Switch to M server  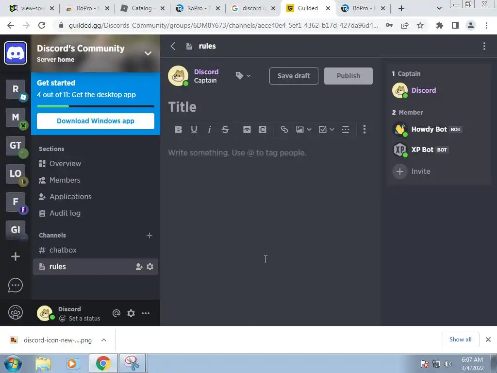coord(16,118)
